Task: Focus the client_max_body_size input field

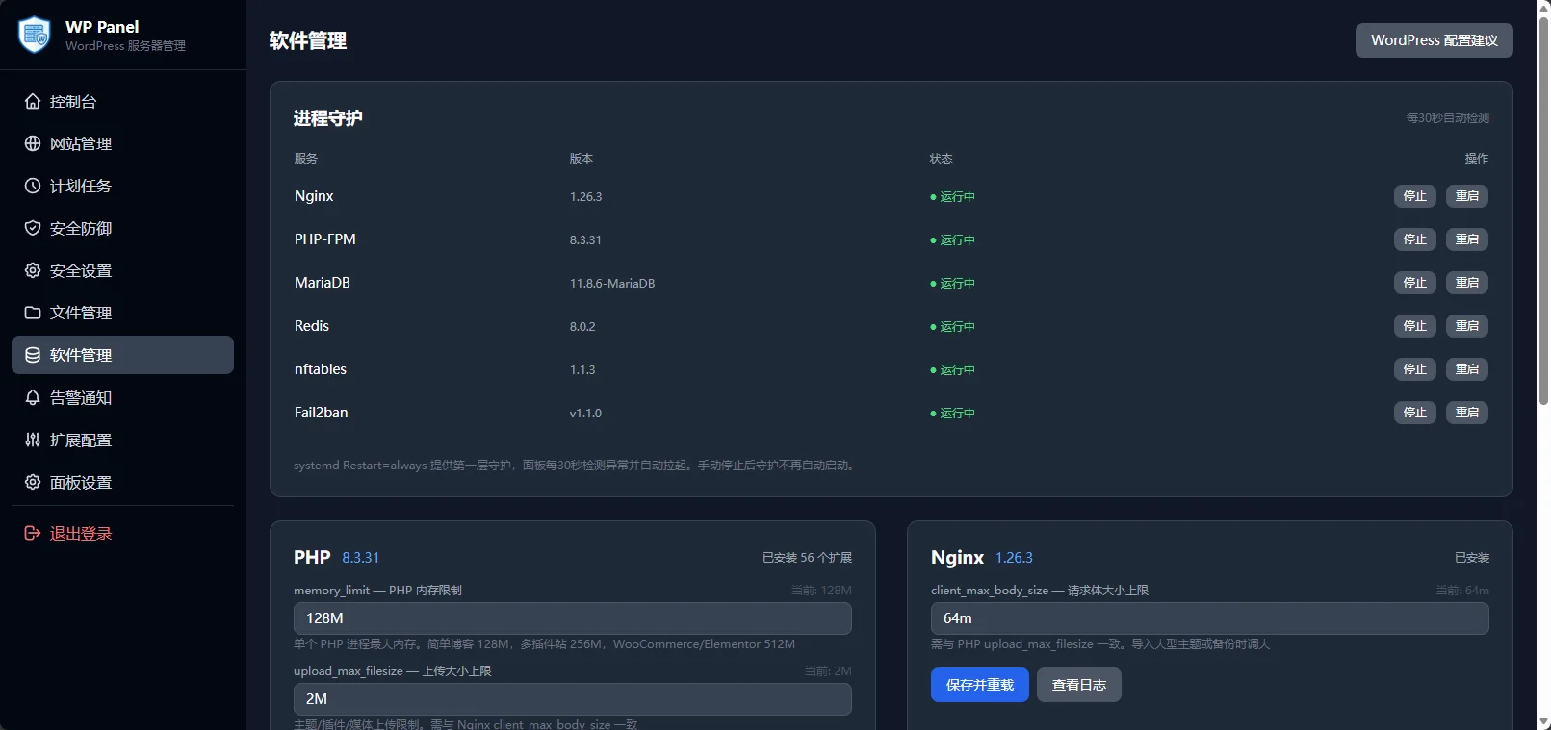Action: click(1209, 618)
